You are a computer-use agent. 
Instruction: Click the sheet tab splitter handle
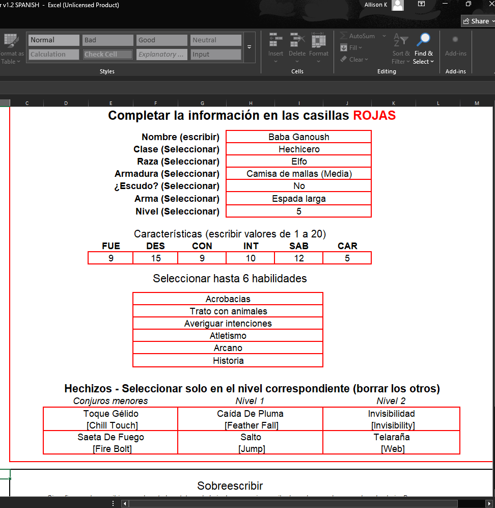[x=113, y=503]
